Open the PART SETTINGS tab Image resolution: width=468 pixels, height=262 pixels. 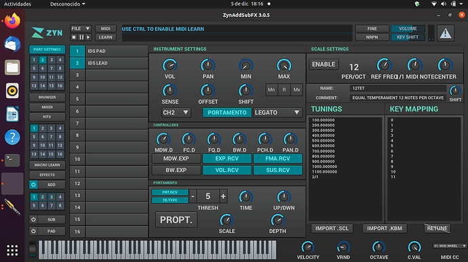[x=47, y=49]
